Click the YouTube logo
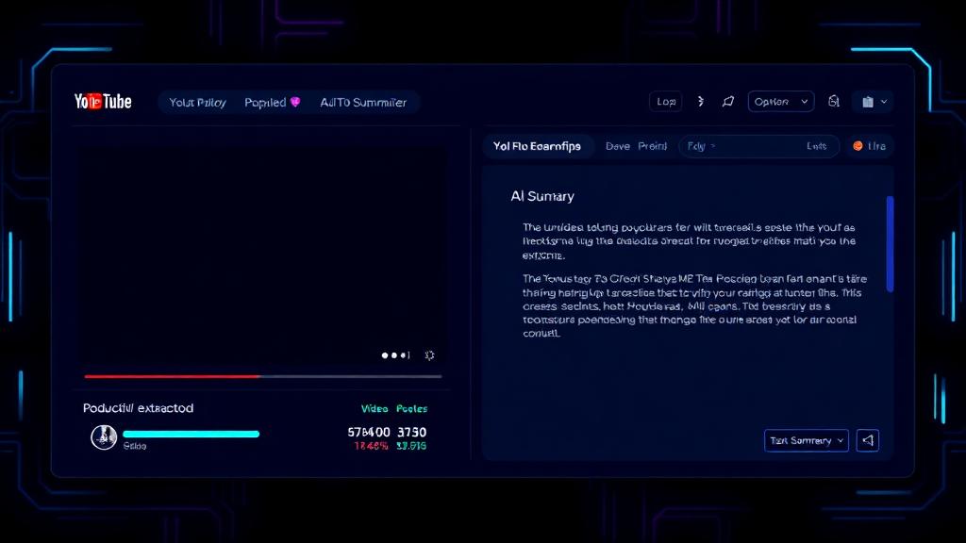The width and height of the screenshot is (966, 543). pos(103,102)
